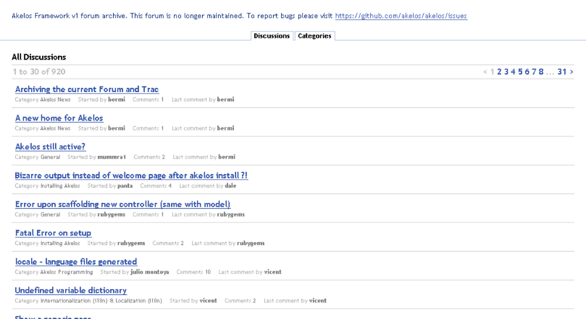Click last commenter dale on Bizarre output discussion
Viewport: 586px width, 319px height.
click(231, 186)
